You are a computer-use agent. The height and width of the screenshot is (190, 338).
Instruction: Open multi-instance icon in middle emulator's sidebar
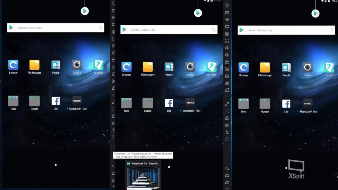[227, 90]
